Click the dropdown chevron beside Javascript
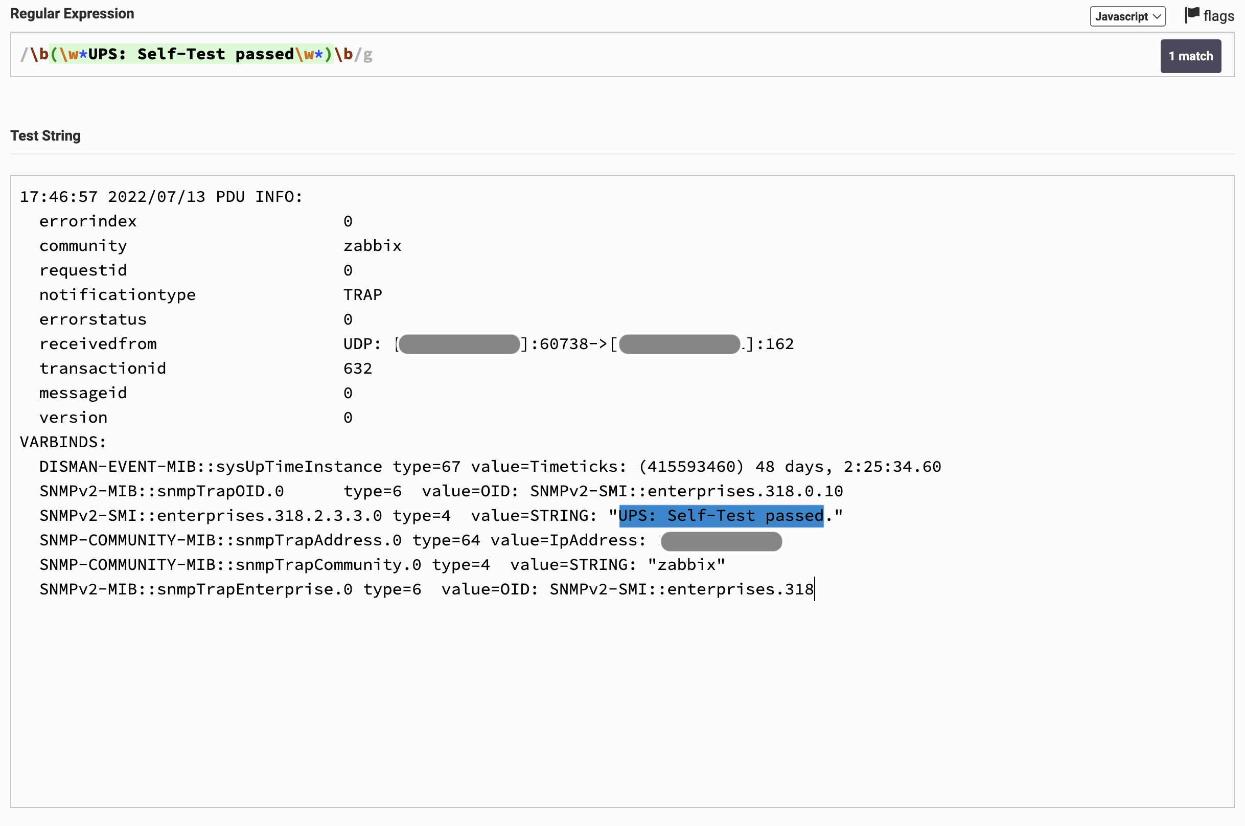This screenshot has width=1245, height=826. 1157,16
